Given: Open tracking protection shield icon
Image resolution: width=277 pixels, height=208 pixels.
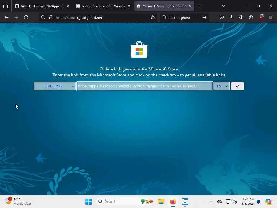Looking at the screenshot, I should 43,18.
